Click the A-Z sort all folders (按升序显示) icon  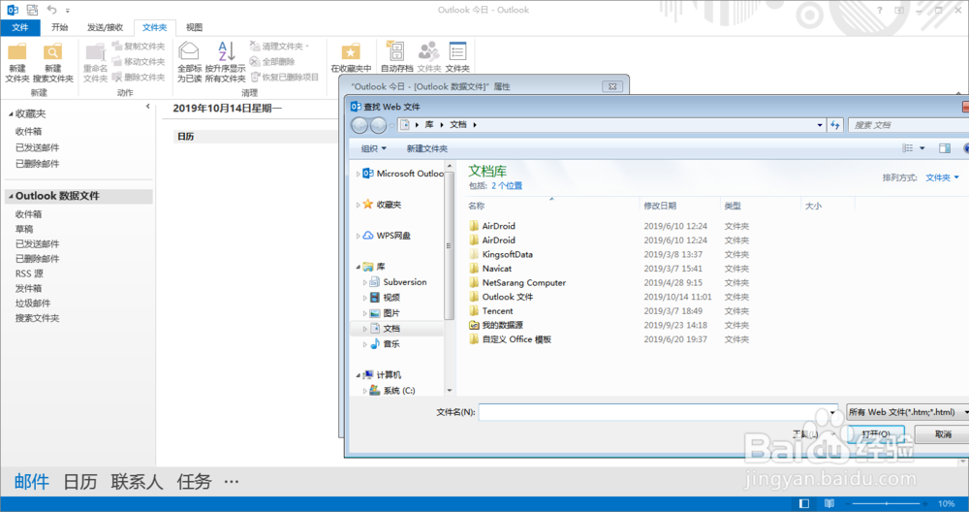[226, 62]
